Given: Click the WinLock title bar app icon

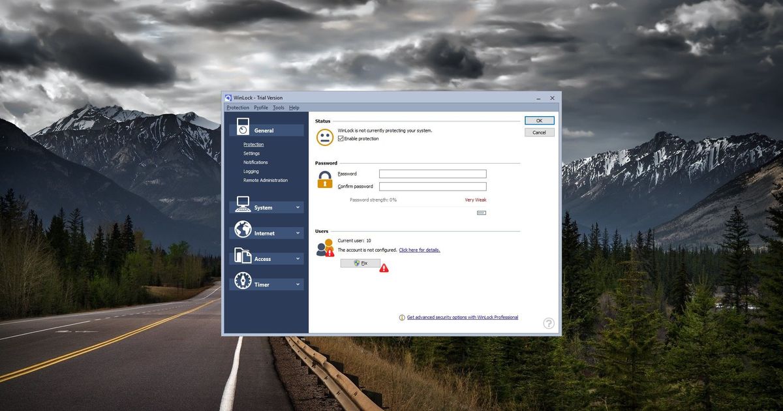Looking at the screenshot, I should click(228, 98).
